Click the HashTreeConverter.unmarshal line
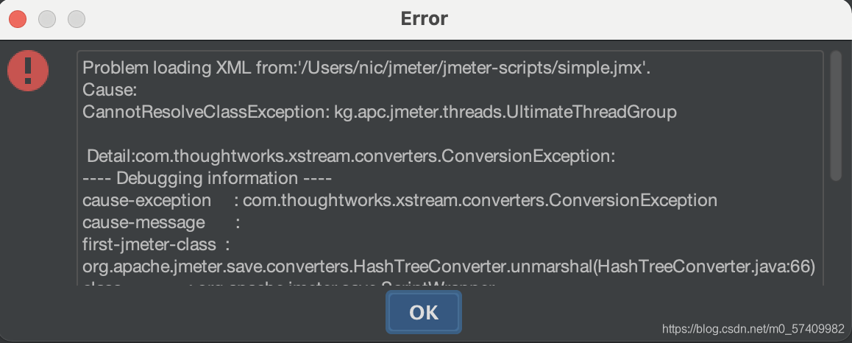The image size is (852, 343). (x=449, y=267)
